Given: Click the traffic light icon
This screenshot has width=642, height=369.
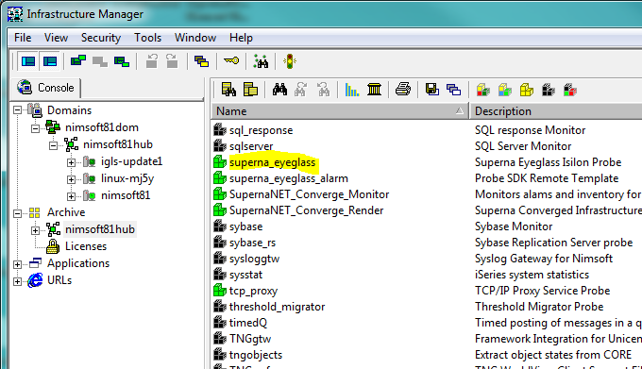Looking at the screenshot, I should tap(290, 61).
